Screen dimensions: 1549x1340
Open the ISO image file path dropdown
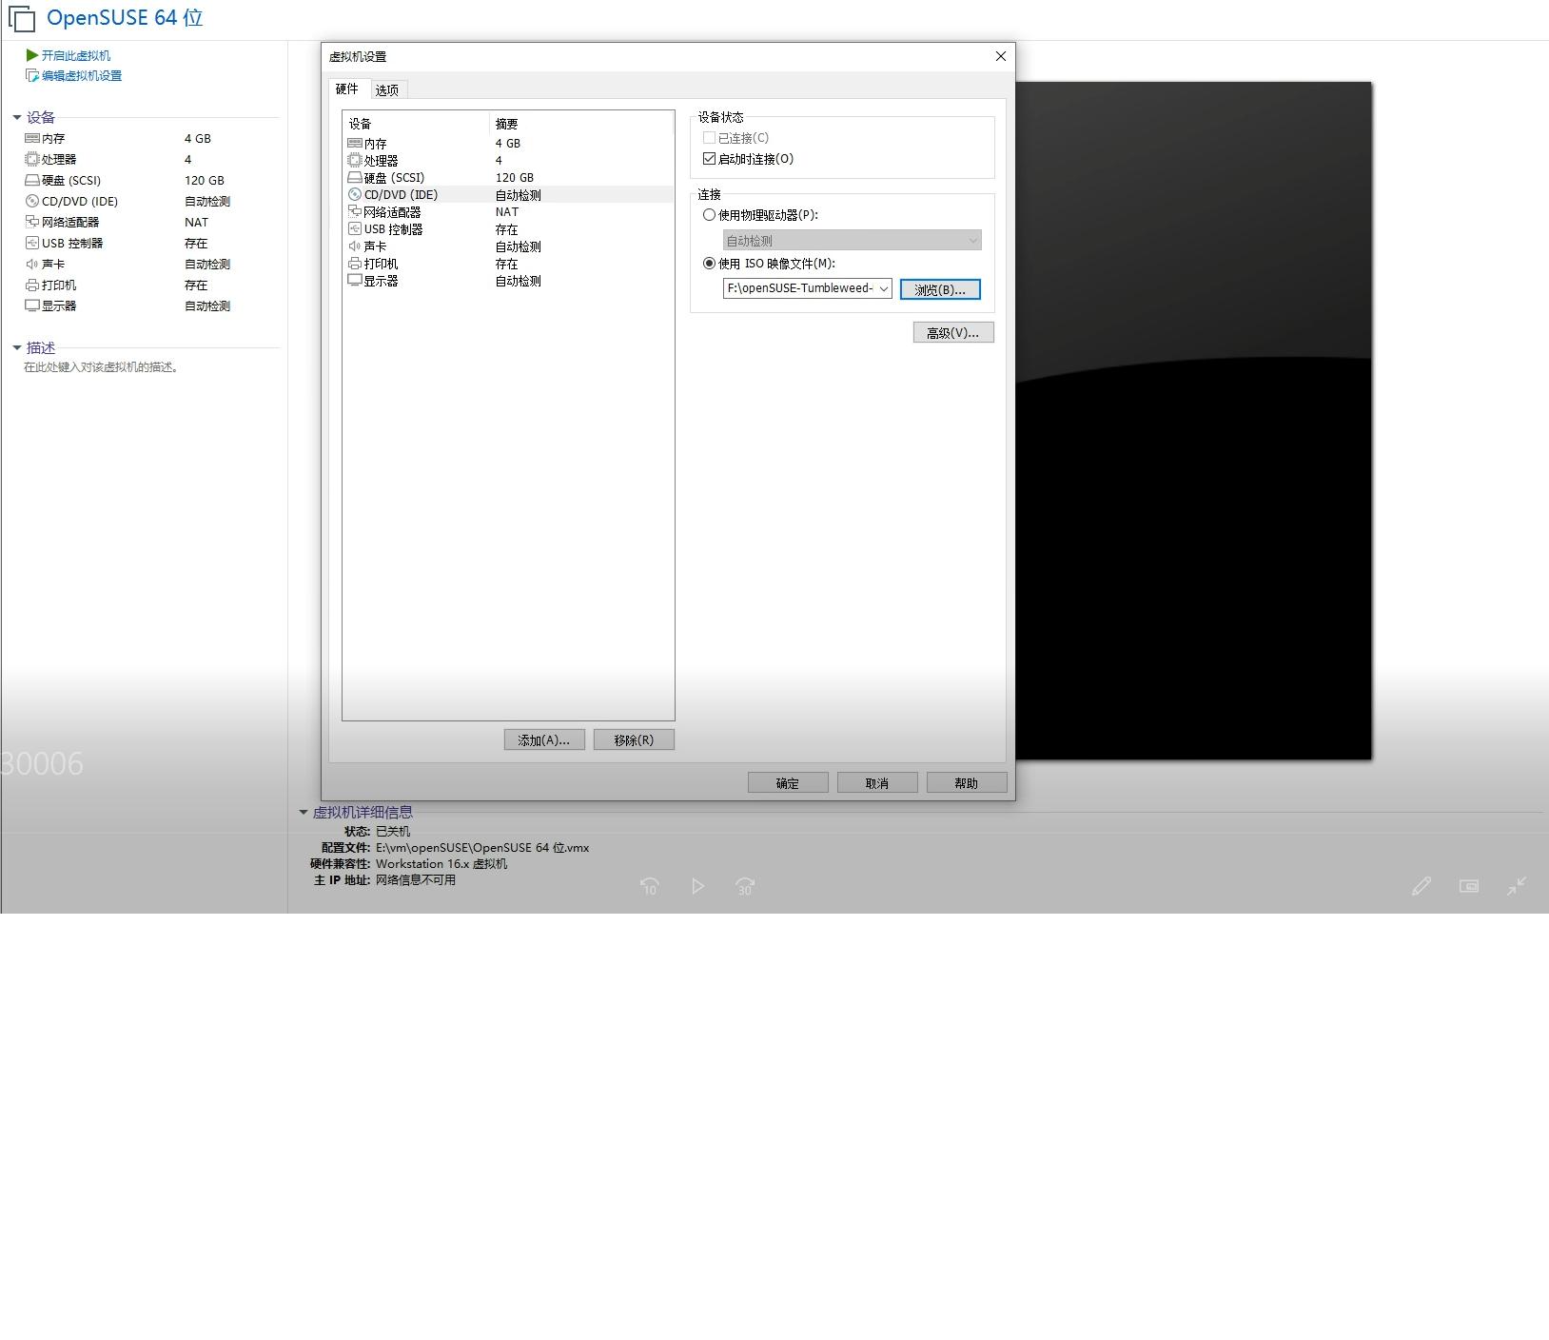(884, 288)
